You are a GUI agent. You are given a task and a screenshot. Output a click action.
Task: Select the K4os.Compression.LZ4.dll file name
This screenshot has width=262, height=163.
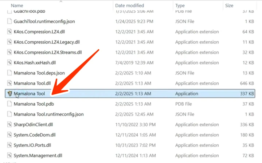[x=39, y=32]
